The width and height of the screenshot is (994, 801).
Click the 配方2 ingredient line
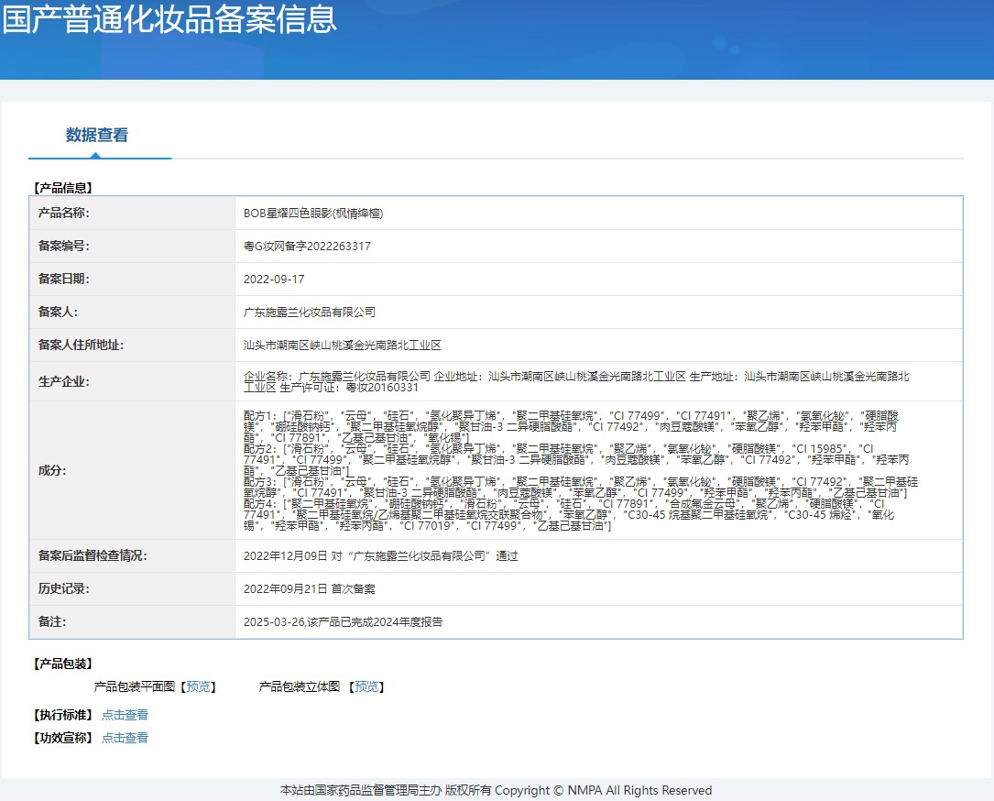click(575, 460)
